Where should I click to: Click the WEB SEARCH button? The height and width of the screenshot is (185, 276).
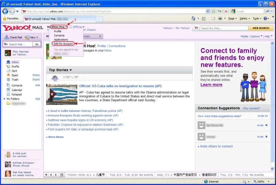[x=261, y=28]
